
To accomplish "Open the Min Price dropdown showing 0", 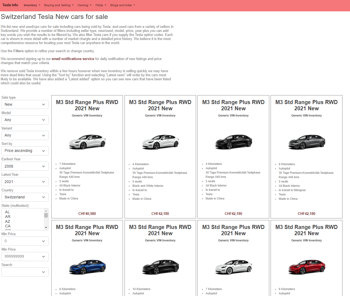I will 25,241.
